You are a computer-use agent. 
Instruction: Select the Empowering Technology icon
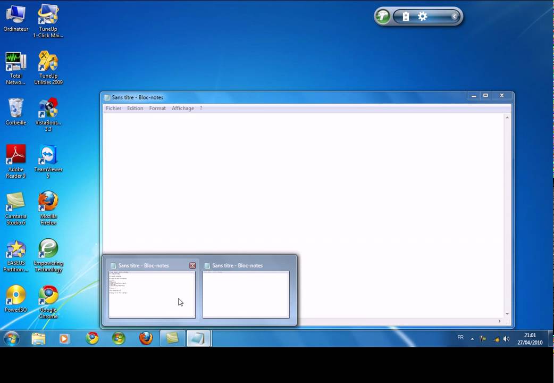(48, 256)
